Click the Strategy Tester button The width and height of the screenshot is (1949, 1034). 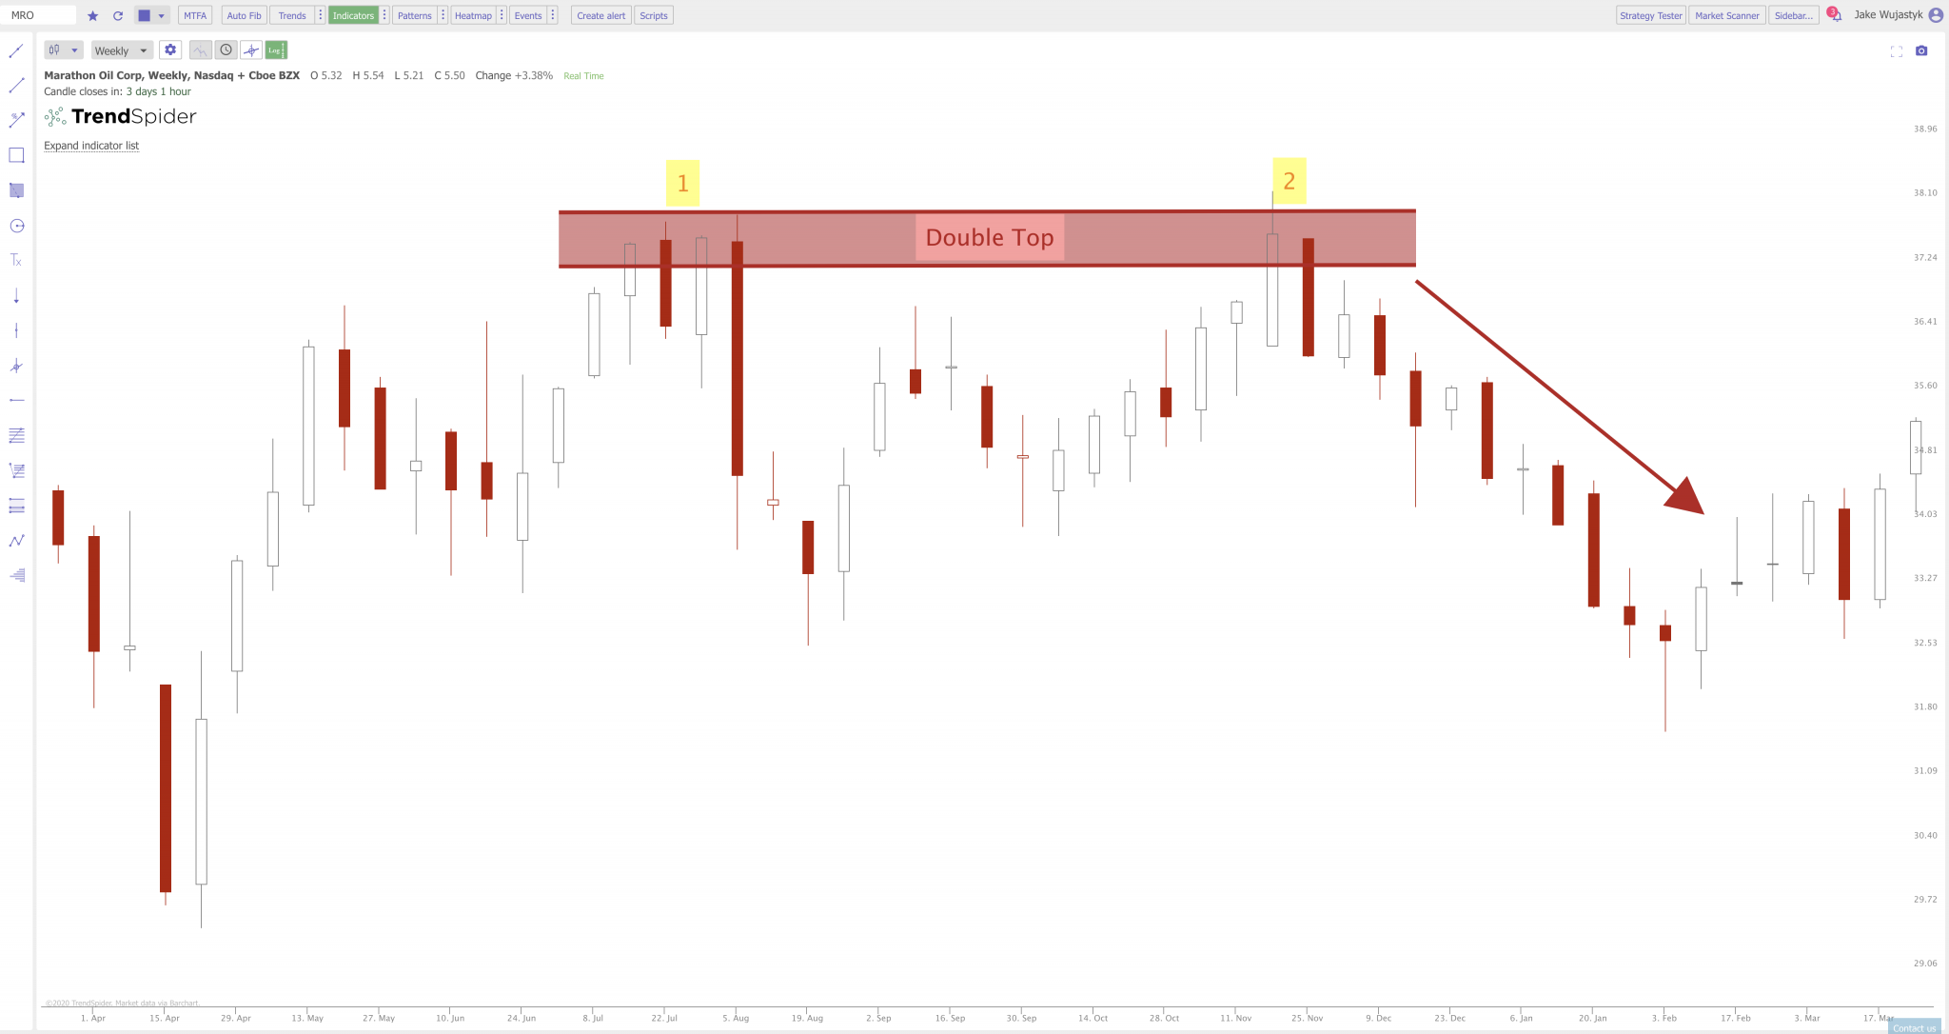(1650, 14)
